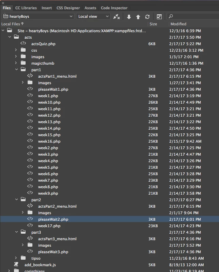The height and width of the screenshot is (272, 219).
Task: Click the part3 open folder icon
Action: (23, 232)
